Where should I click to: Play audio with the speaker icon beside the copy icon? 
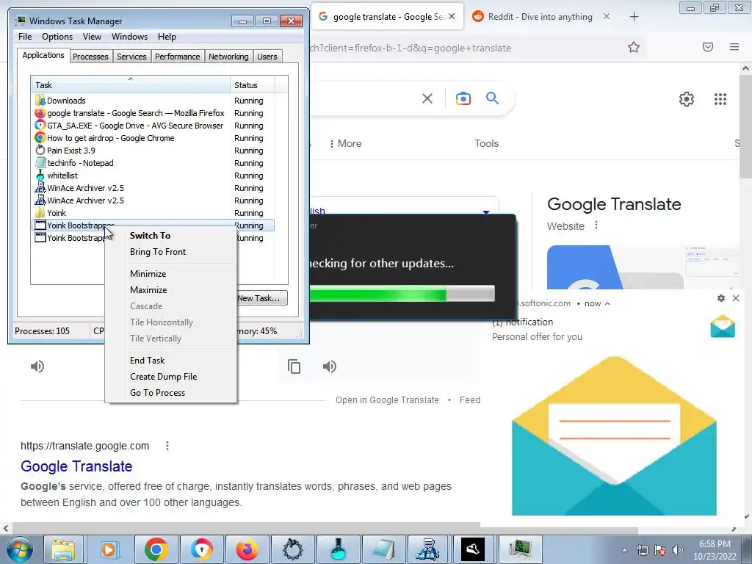click(330, 366)
